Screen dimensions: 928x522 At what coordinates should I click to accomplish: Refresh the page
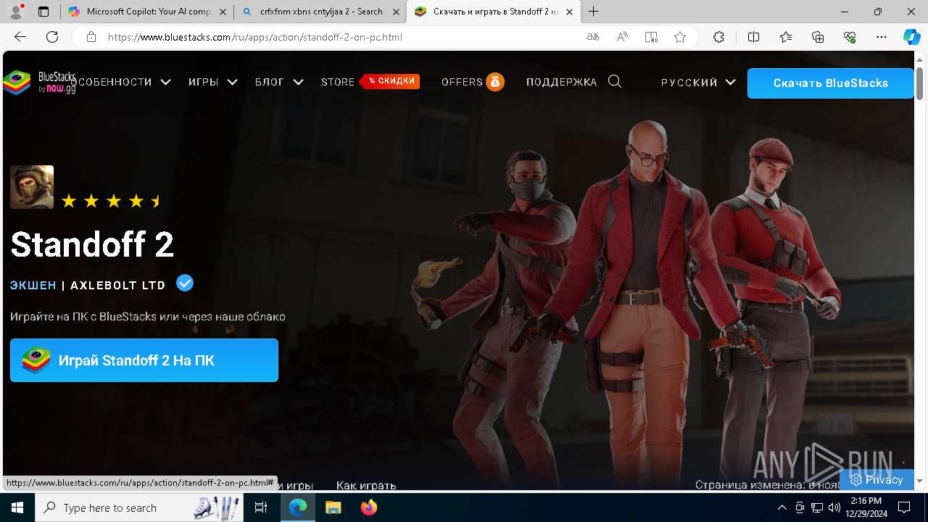pos(52,37)
